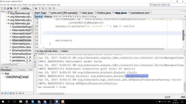Run the project with green arrow
Viewport: 186px width, 104px height.
pyautogui.click(x=46, y=8)
